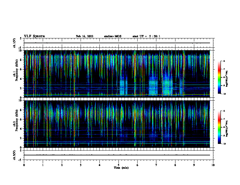
Task: Click time axis tick label "6"
Action: [x=138, y=165]
